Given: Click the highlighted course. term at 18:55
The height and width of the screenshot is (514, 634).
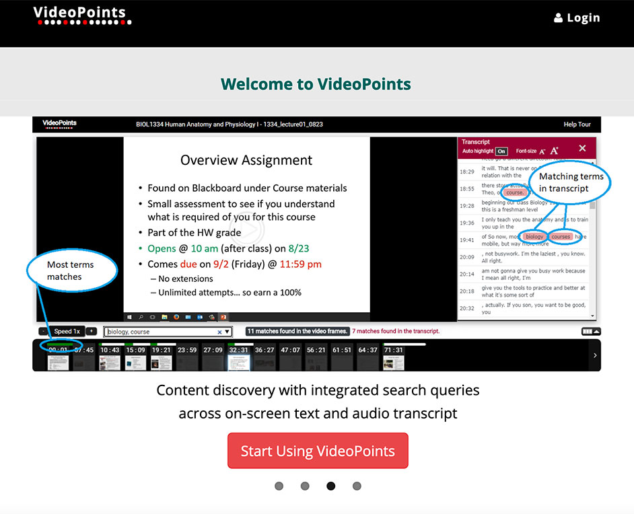Looking at the screenshot, I should [x=515, y=192].
